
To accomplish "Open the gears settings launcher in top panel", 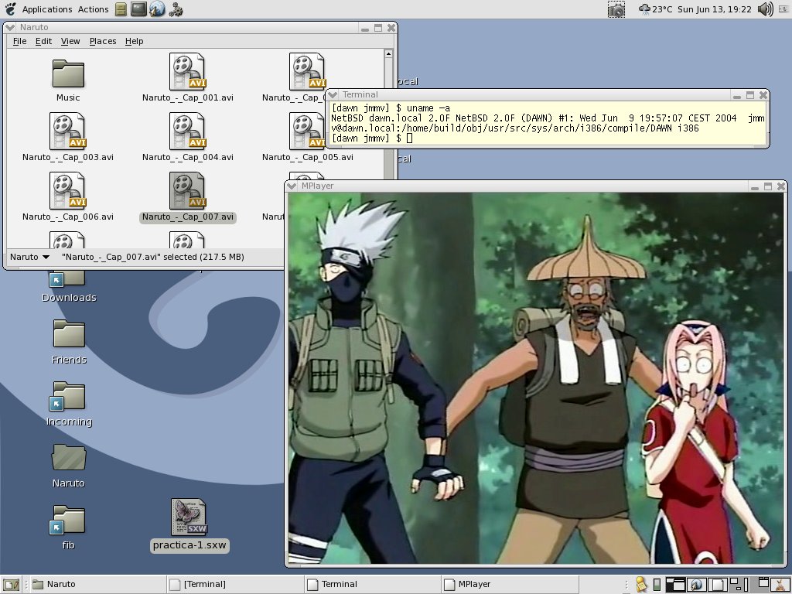I will [176, 9].
